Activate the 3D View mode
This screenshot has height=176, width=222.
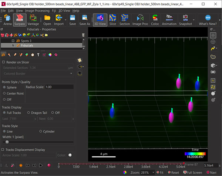[x=100, y=20]
